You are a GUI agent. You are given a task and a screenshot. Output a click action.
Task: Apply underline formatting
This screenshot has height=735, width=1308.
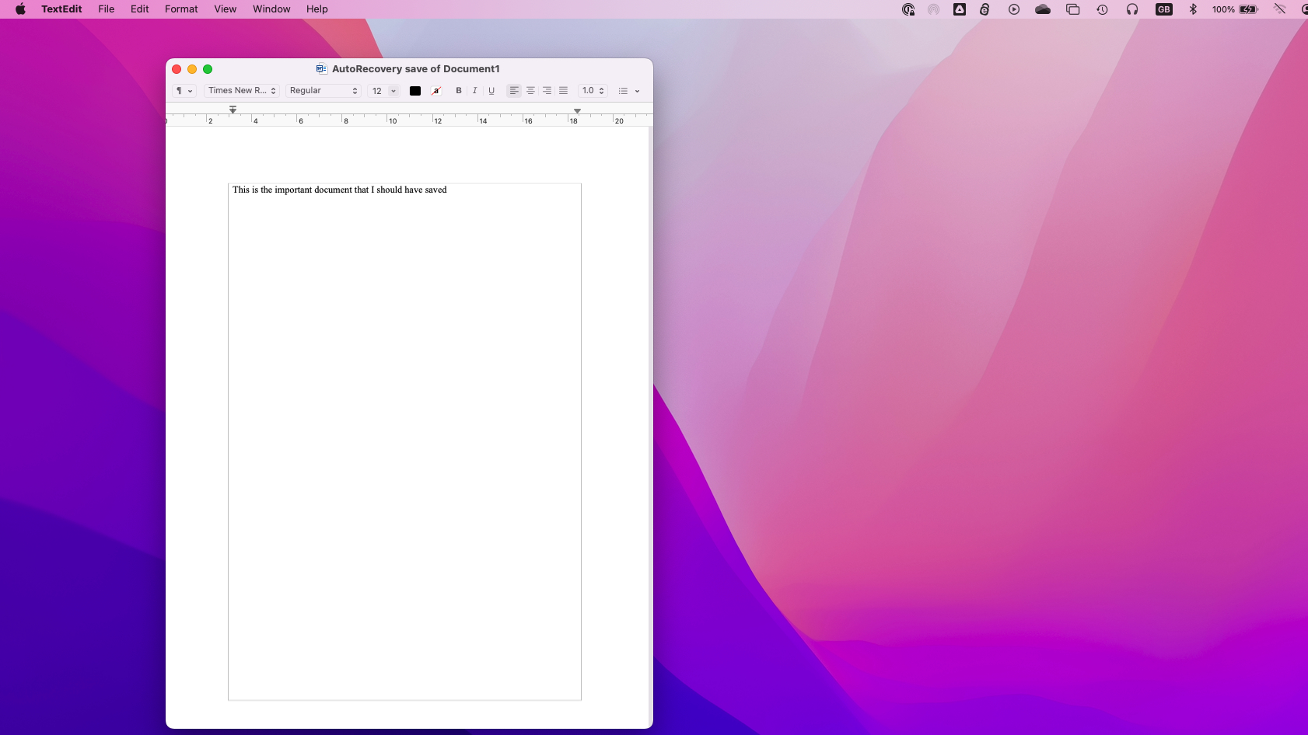(491, 91)
